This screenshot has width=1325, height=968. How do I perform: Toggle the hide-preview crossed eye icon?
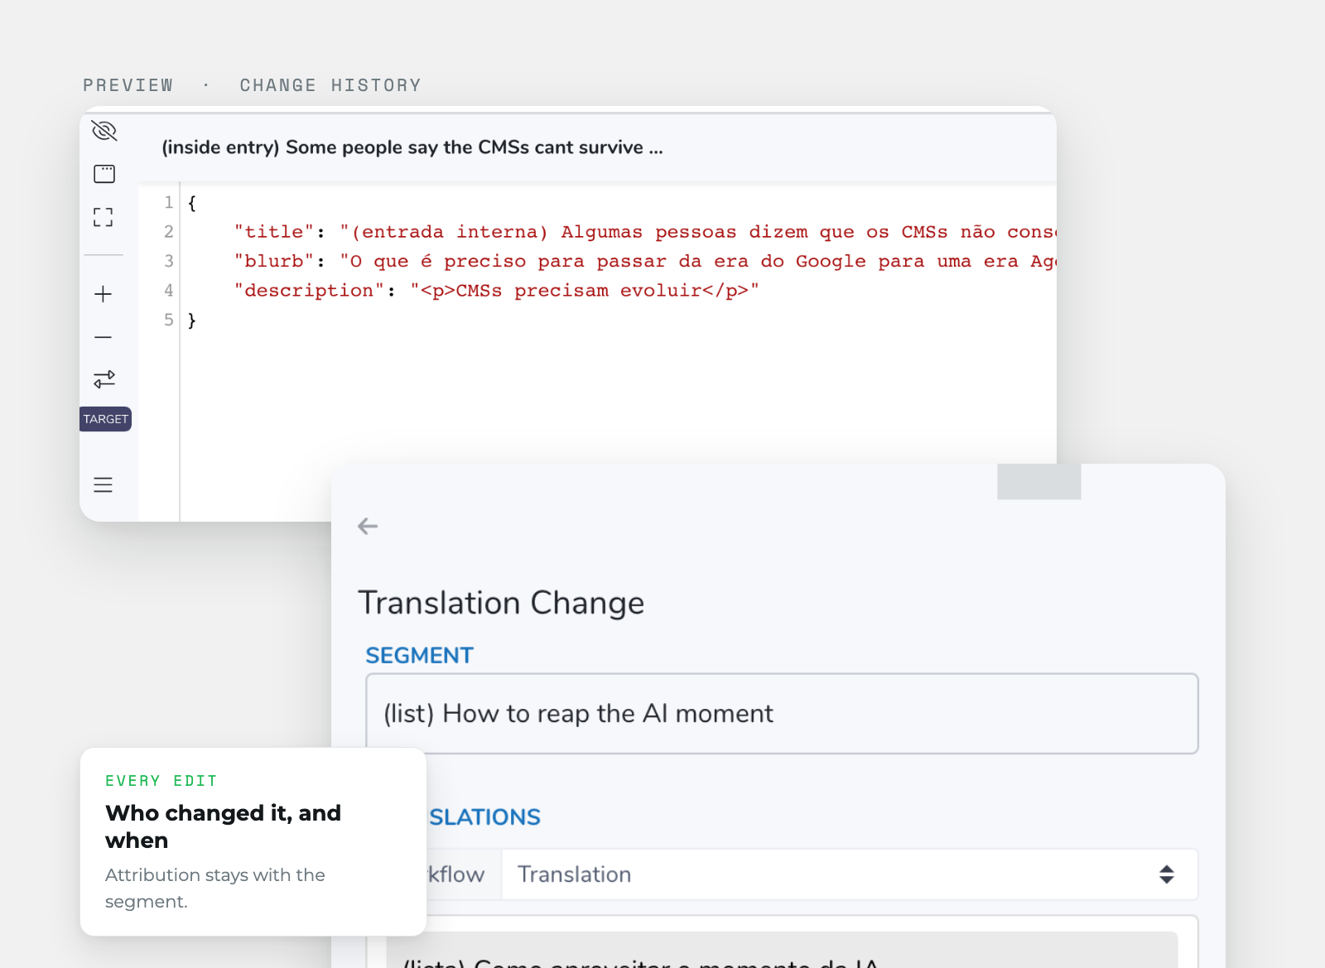[104, 131]
